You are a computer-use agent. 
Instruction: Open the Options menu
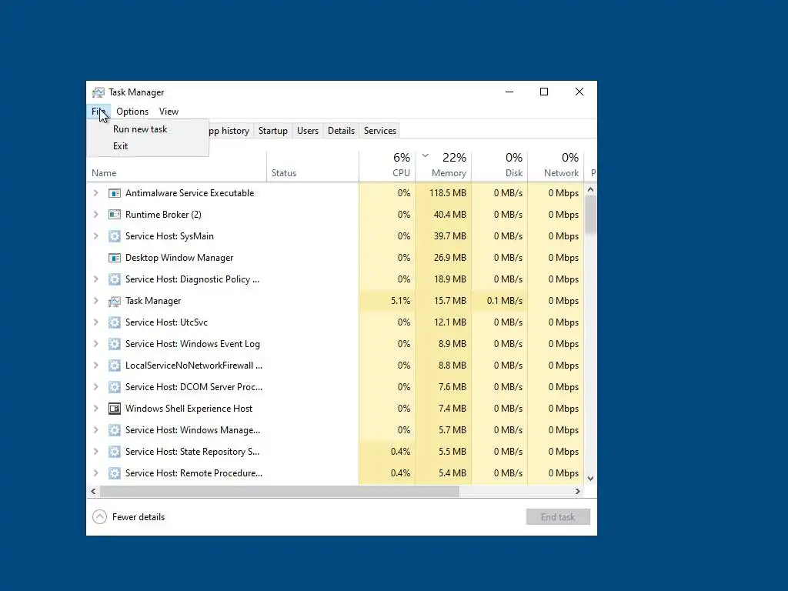click(x=132, y=112)
